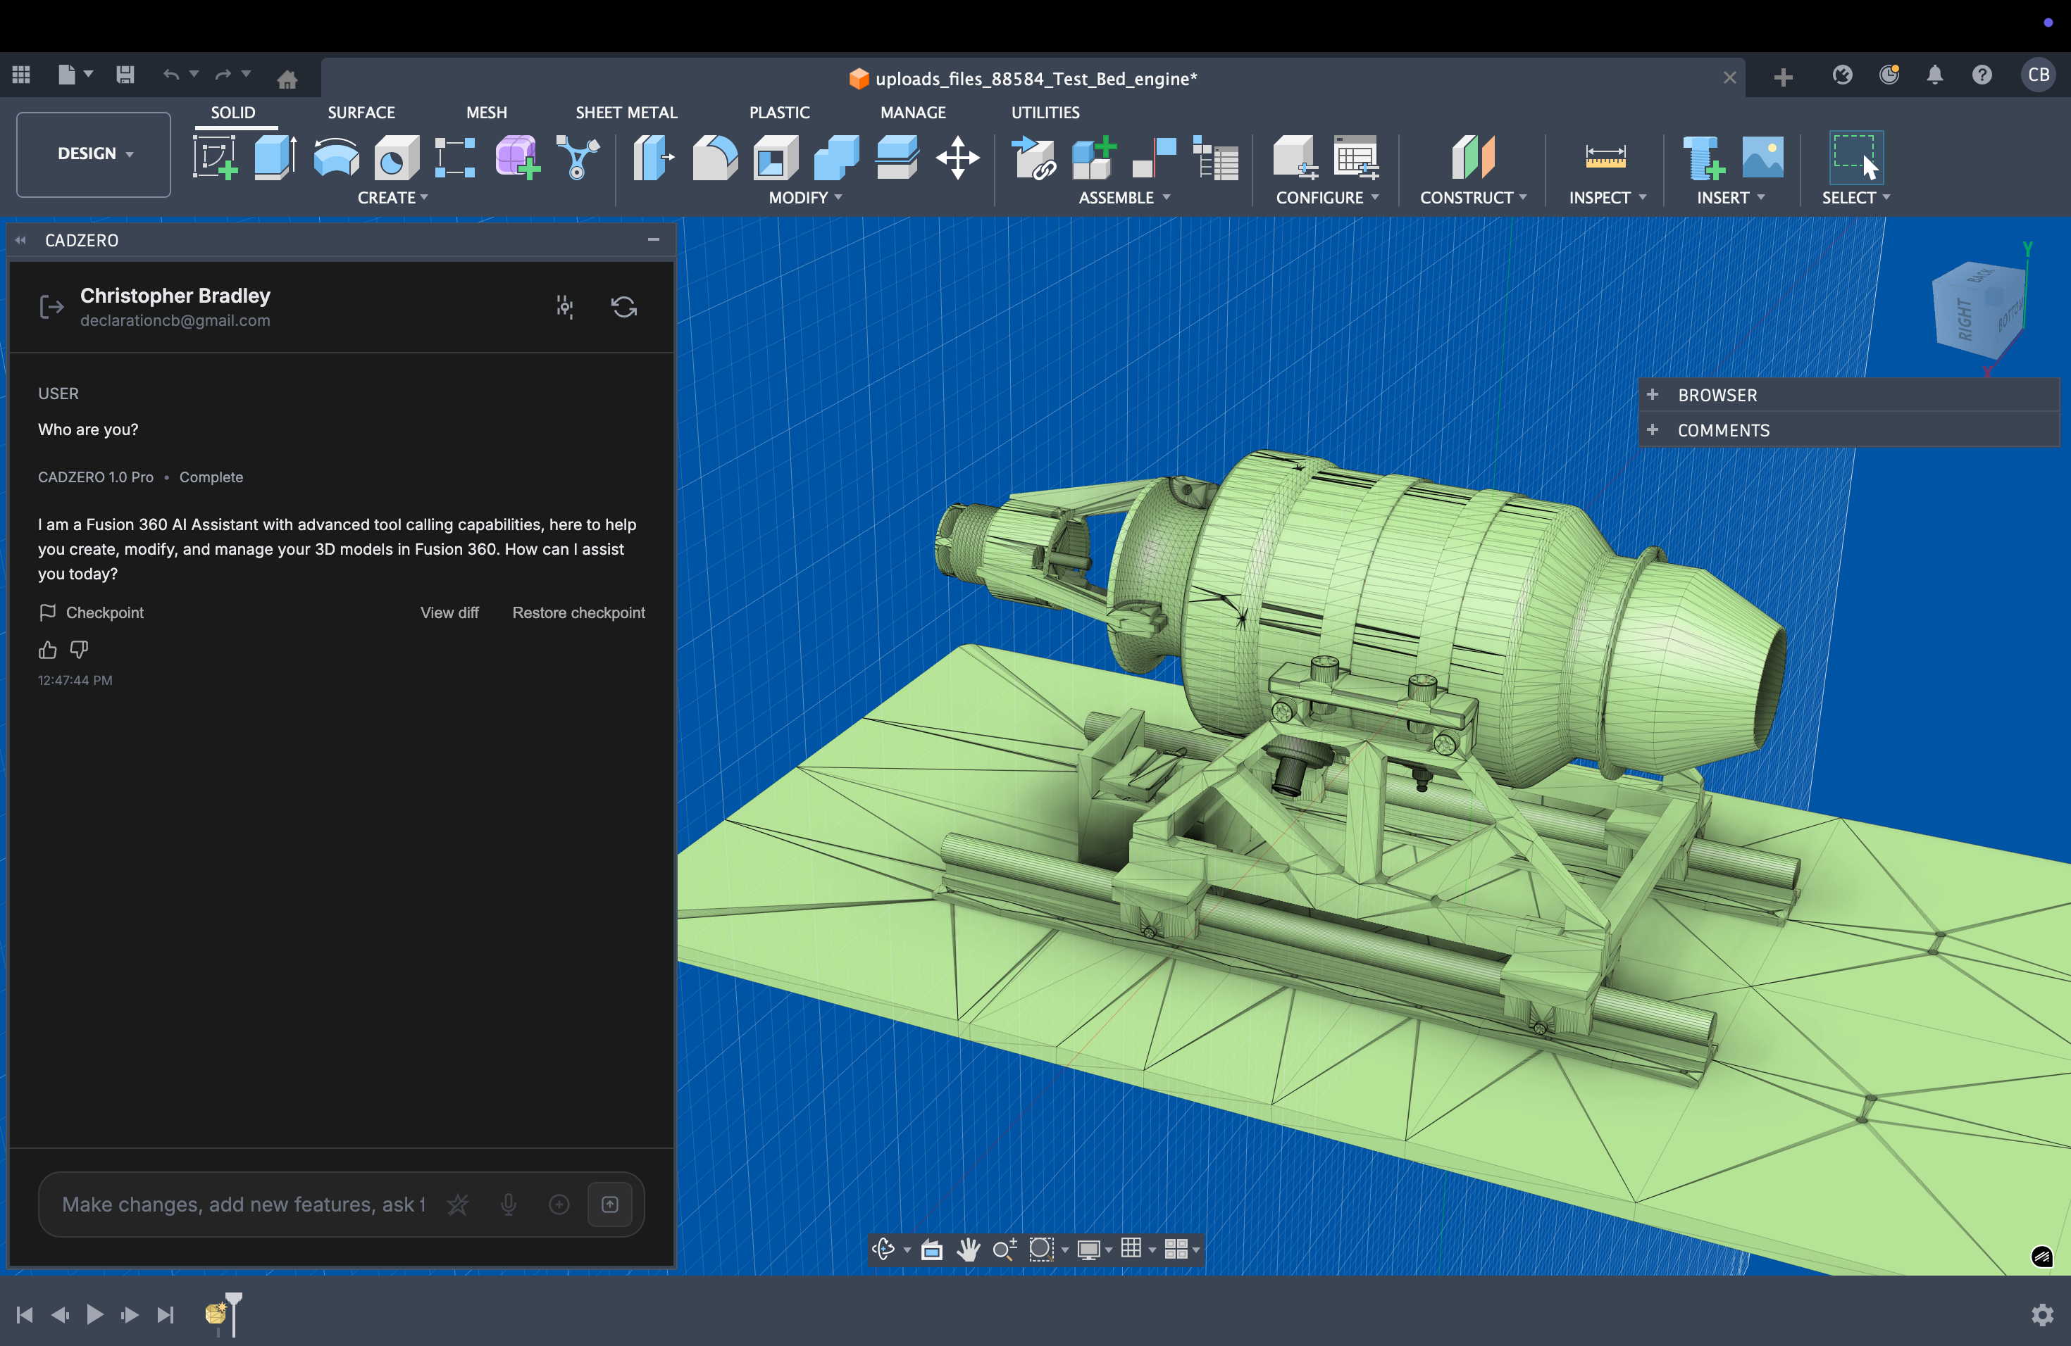Switch to the SURFACE tab

[361, 112]
